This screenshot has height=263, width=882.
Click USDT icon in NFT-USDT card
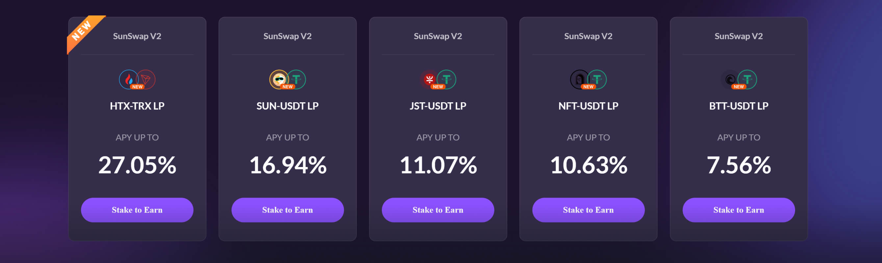point(597,79)
